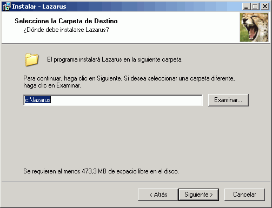Image resolution: width=272 pixels, height=208 pixels.
Task: Click the yellow destination folder icon
Action: [32, 59]
